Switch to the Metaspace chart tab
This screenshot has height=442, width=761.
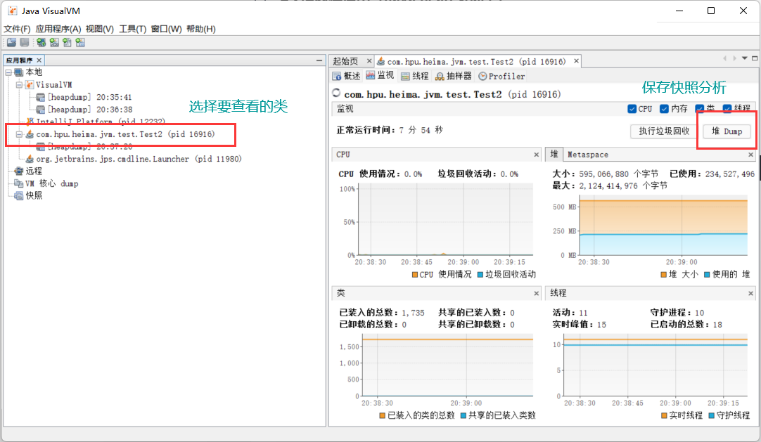coord(588,155)
